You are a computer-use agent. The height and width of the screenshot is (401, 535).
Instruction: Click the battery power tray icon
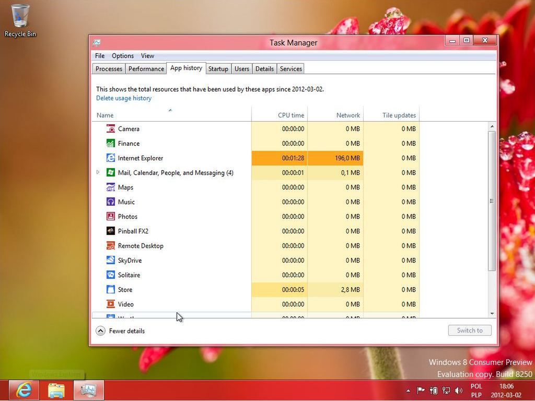pos(434,391)
